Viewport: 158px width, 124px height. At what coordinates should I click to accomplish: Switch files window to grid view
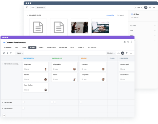point(146,7)
